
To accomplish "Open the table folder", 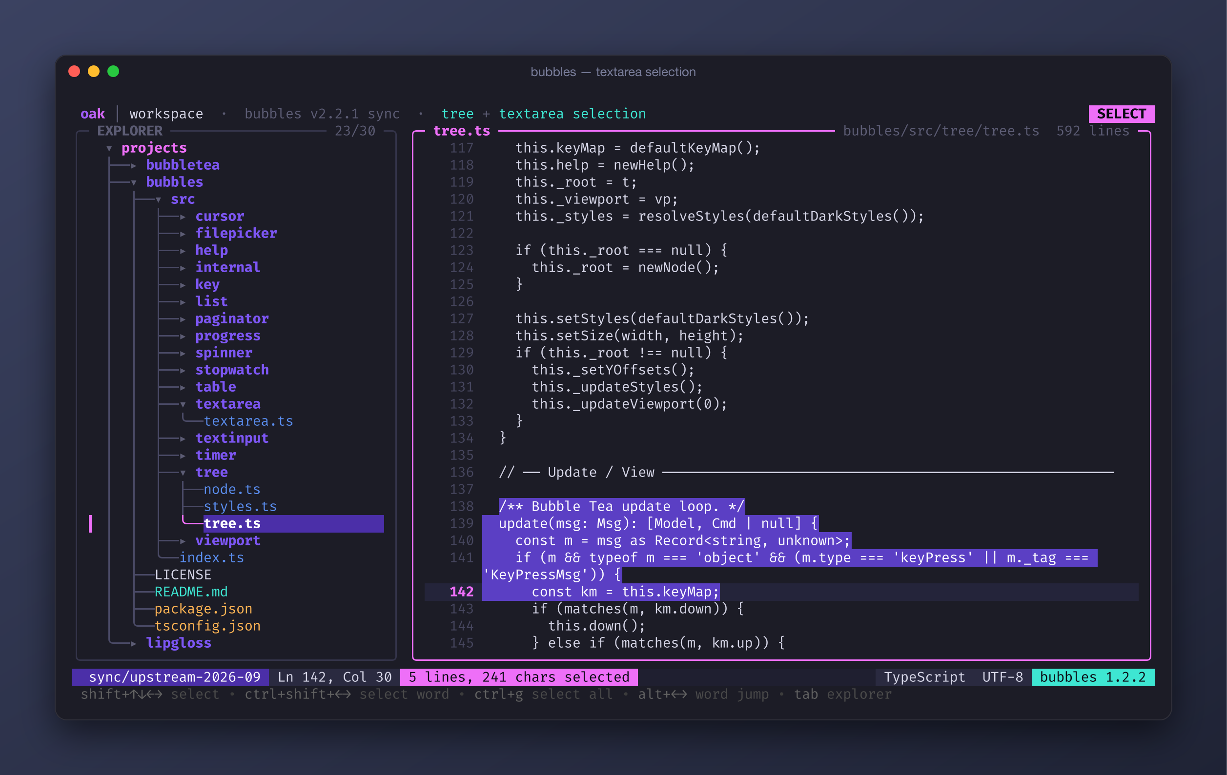I will tap(216, 387).
